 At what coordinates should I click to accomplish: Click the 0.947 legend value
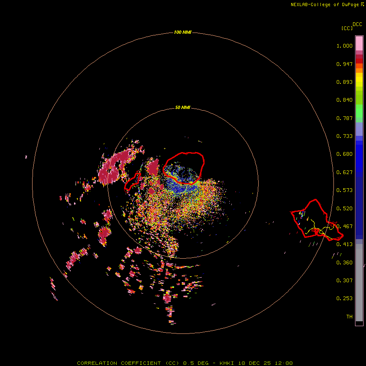(344, 64)
